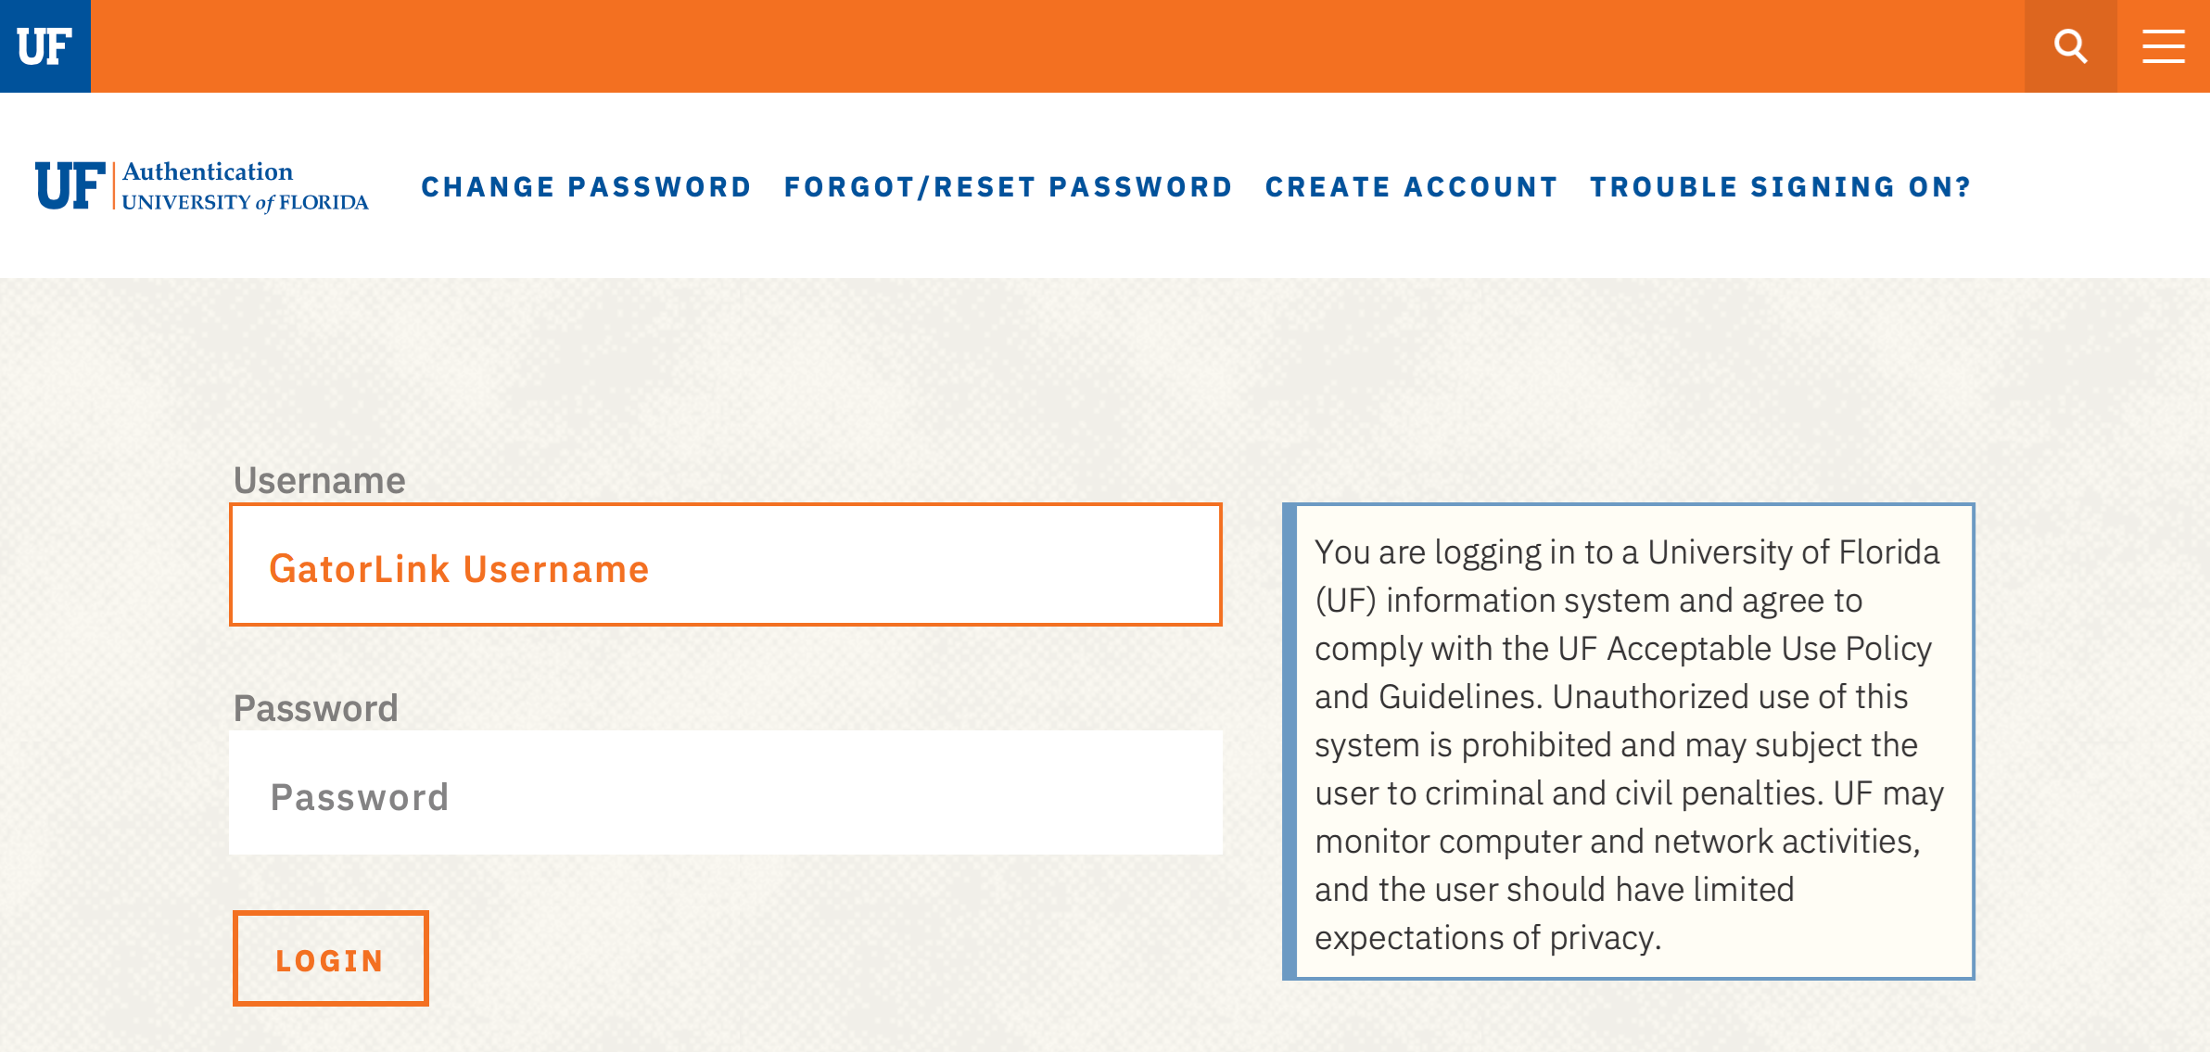Image resolution: width=2210 pixels, height=1052 pixels.
Task: Go to Forgot/Reset Password
Action: tap(1008, 187)
